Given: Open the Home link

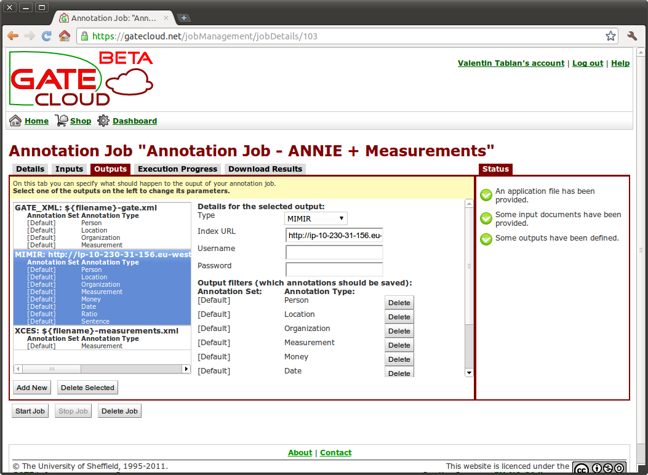Looking at the screenshot, I should (36, 121).
